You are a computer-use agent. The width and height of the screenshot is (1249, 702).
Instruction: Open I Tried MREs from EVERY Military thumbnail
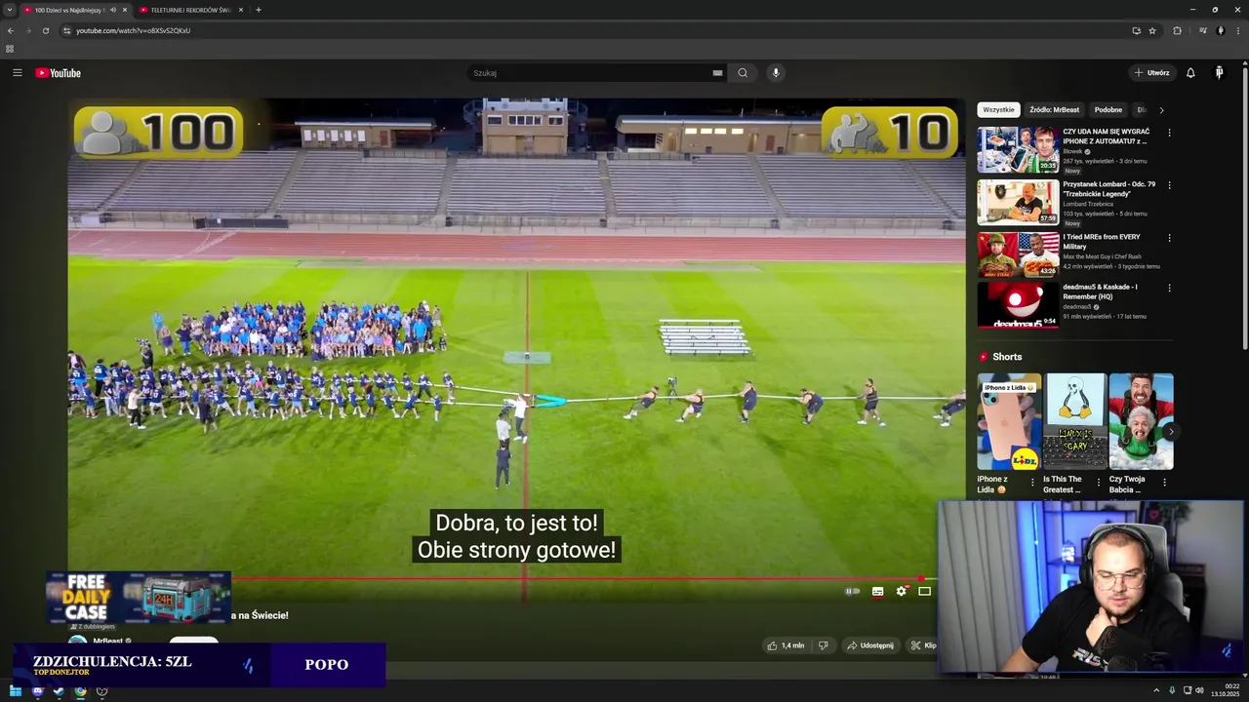point(1018,254)
